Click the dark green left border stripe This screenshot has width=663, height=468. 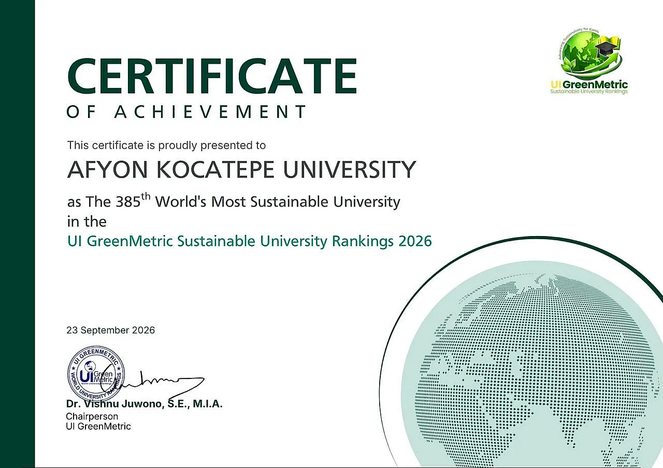click(17, 234)
